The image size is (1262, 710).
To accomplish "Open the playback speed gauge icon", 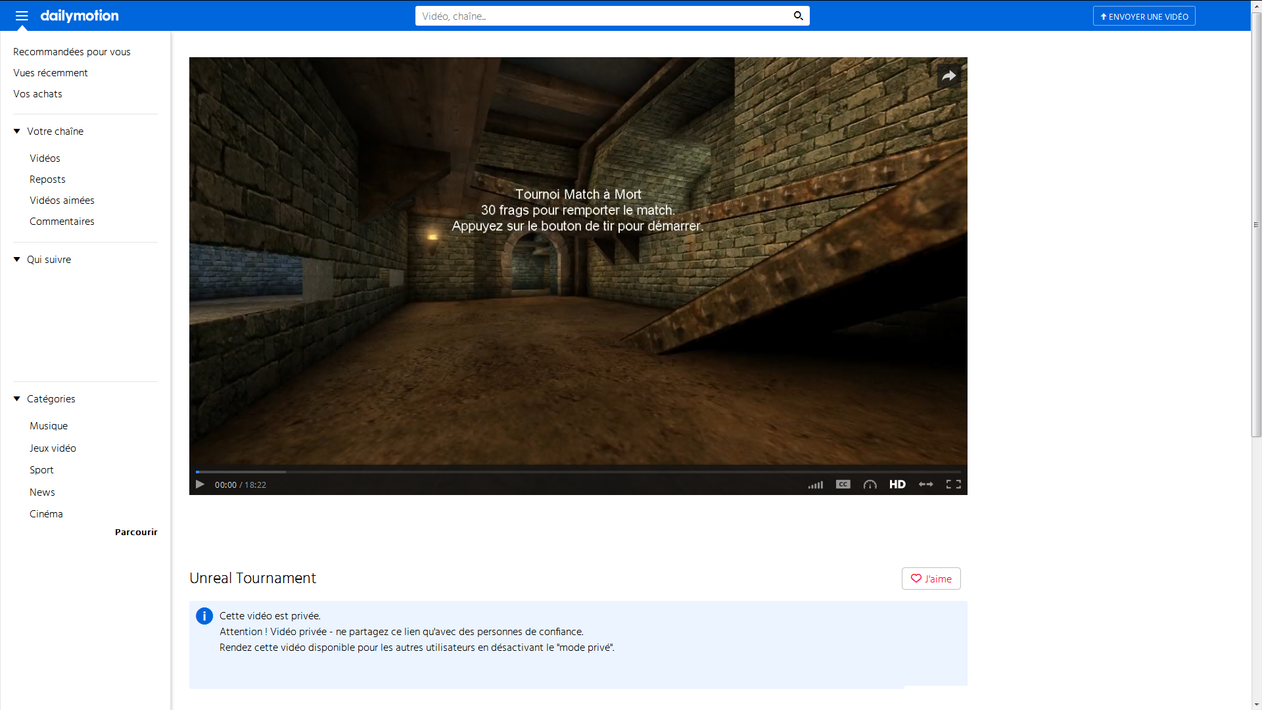I will 870,485.
